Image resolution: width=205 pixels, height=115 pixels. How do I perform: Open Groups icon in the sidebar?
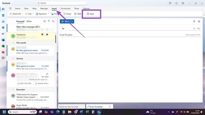click(3, 28)
